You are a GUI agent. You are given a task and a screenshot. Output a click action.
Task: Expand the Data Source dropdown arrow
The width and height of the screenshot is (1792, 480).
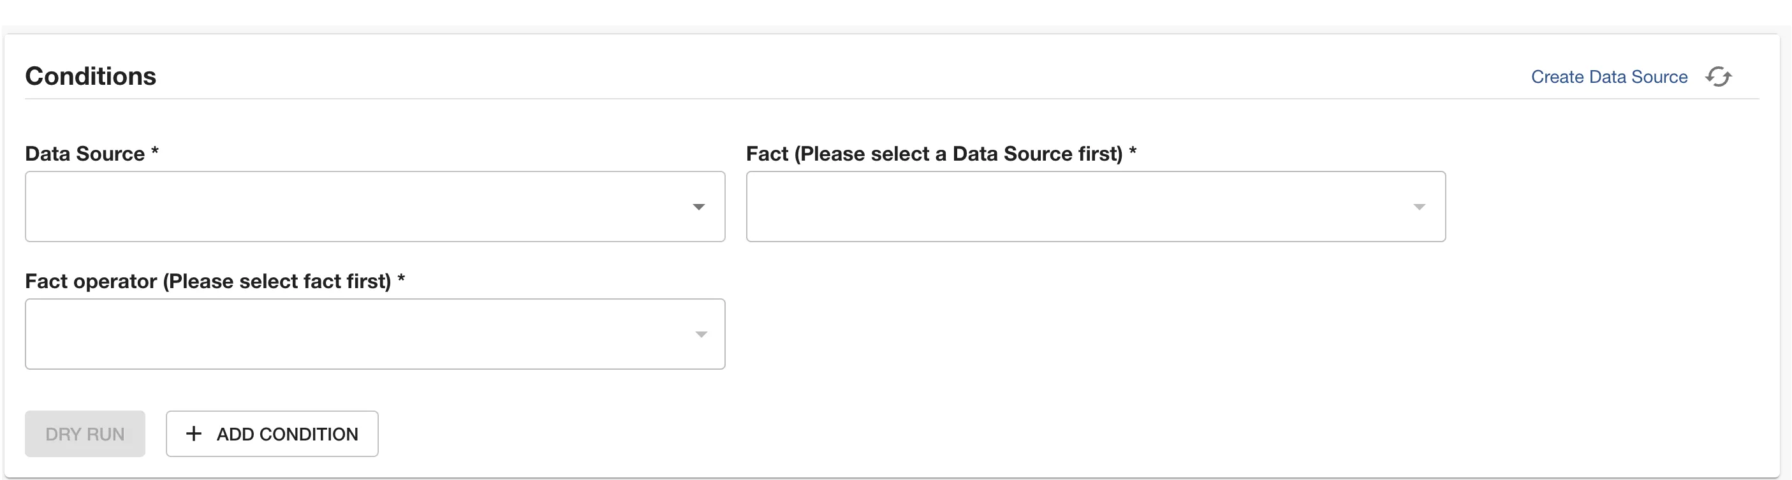click(x=698, y=207)
